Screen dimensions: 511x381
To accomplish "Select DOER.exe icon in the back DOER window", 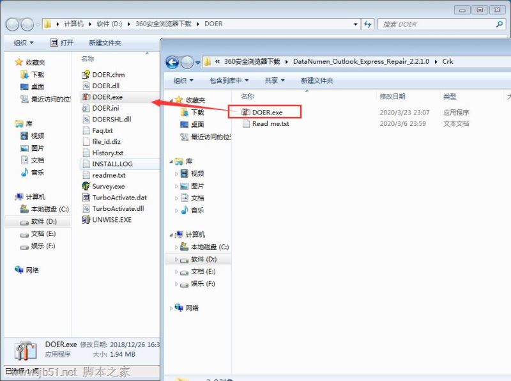I will tap(86, 97).
